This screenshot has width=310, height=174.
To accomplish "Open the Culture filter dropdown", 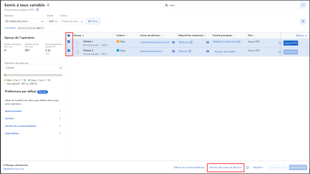I will 72,22.
